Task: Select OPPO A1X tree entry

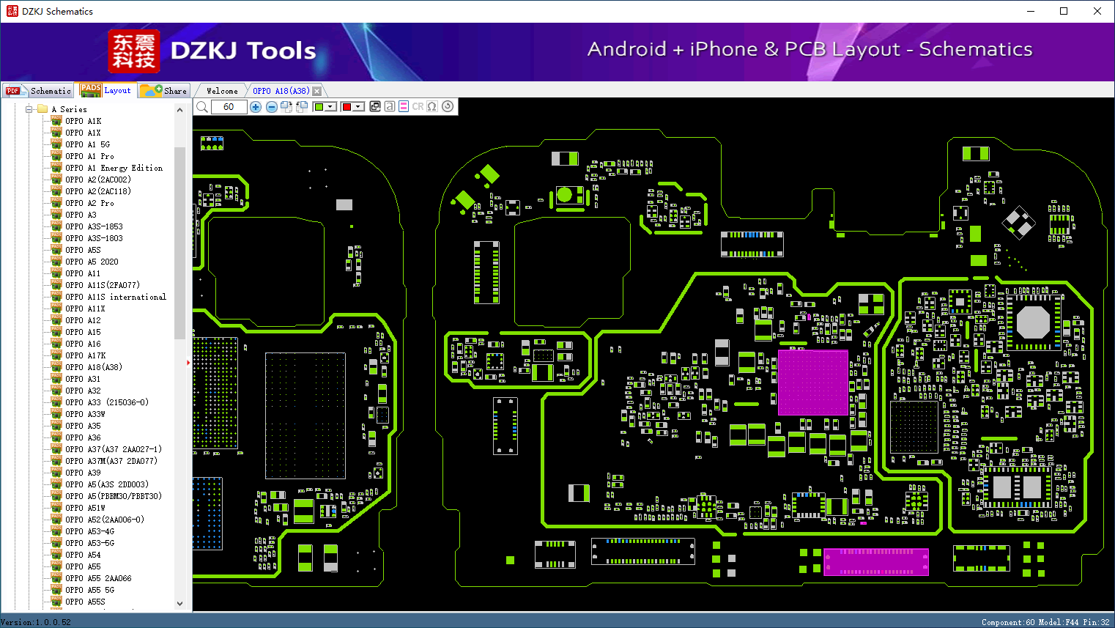Action: tap(83, 133)
